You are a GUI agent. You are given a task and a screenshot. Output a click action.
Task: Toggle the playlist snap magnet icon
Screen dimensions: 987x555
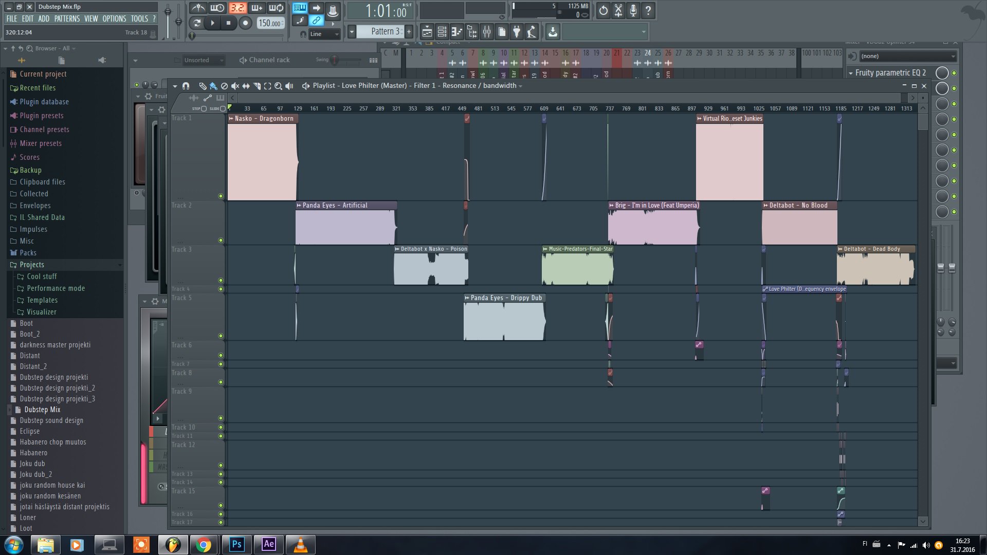click(x=186, y=86)
